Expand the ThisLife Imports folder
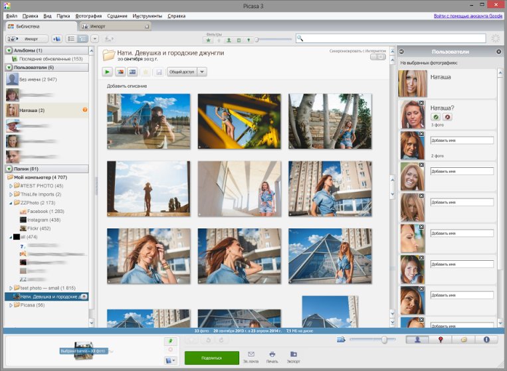Screen dimensions: 507x371 pyautogui.click(x=11, y=194)
